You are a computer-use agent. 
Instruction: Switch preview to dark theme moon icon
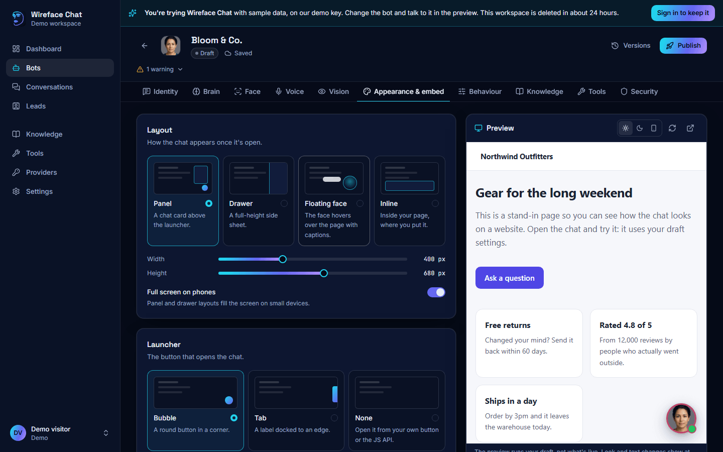point(640,128)
